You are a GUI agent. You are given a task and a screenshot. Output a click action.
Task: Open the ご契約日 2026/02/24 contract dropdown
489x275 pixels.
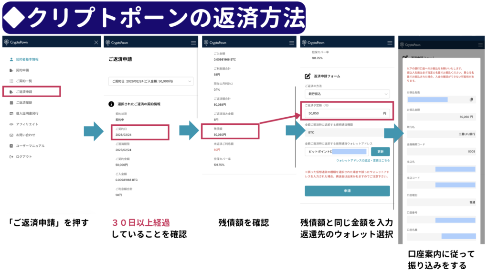[x=150, y=81]
